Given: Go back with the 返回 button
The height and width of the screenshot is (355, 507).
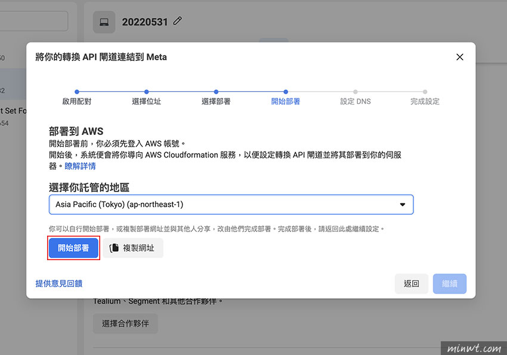Looking at the screenshot, I should [x=412, y=283].
